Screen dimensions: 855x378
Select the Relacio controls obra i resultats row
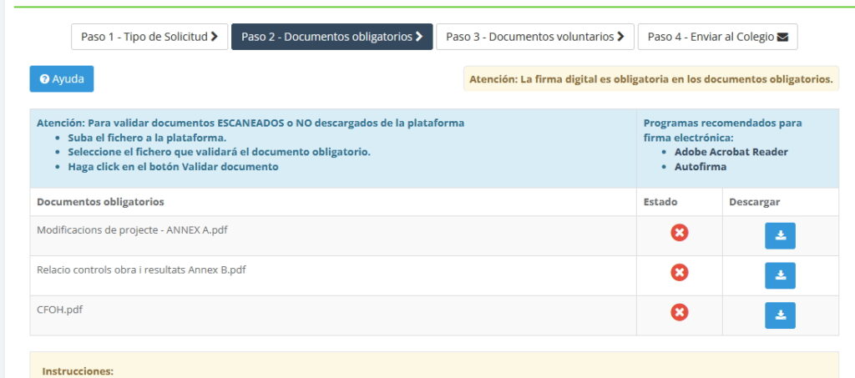click(141, 270)
